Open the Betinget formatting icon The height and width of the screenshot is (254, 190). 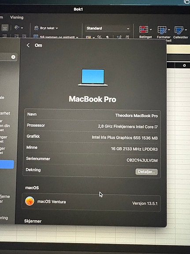pos(144,30)
